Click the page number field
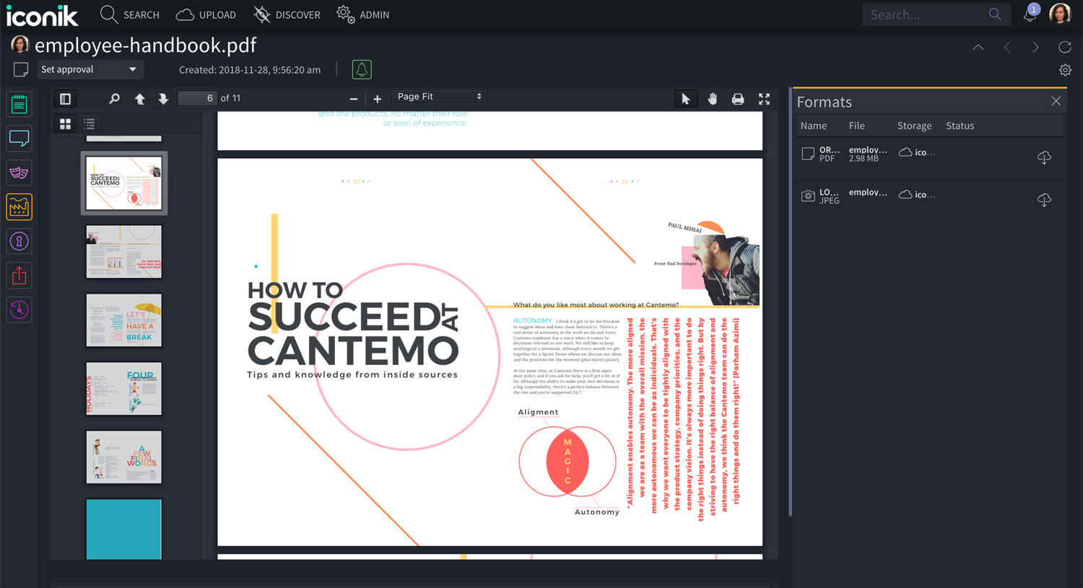Screen dimensions: 1083x588 click(197, 98)
